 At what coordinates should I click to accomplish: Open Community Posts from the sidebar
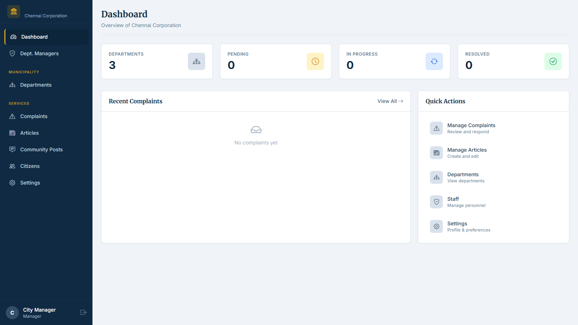pos(41,149)
